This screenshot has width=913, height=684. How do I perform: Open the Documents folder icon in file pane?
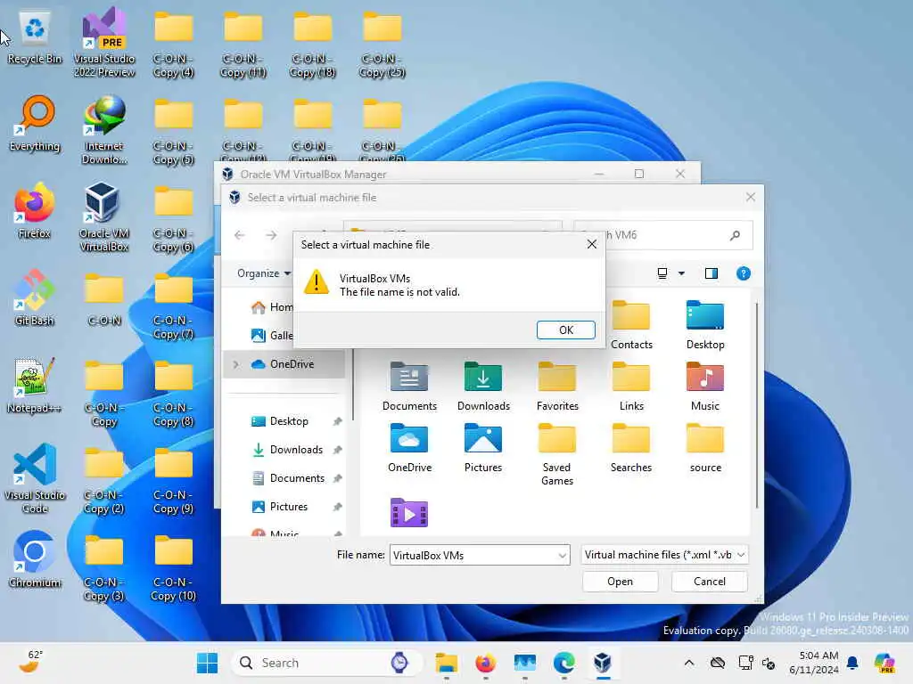coord(409,387)
